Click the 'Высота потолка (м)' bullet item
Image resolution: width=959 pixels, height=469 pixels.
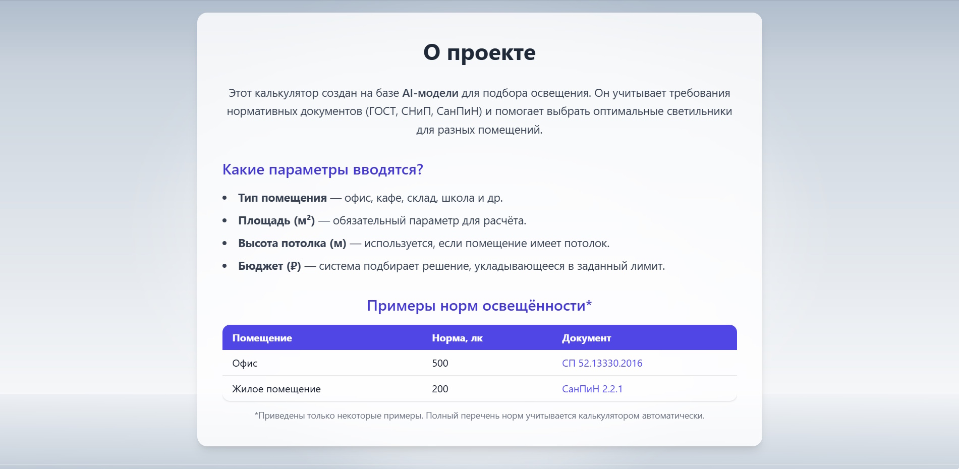424,243
